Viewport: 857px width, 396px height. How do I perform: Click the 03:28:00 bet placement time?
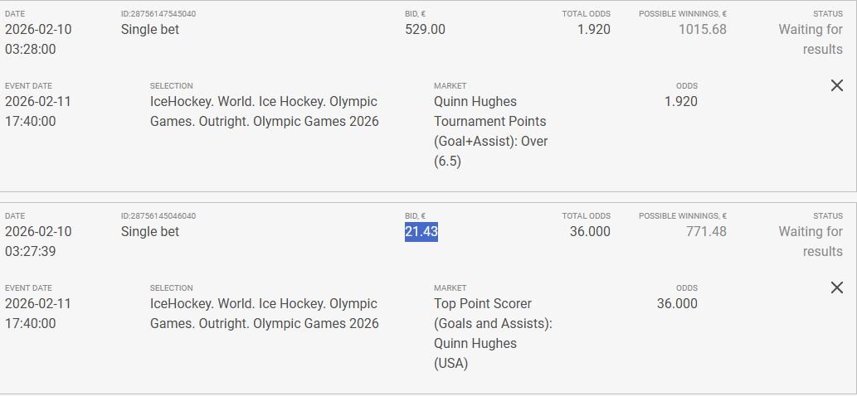(x=31, y=50)
